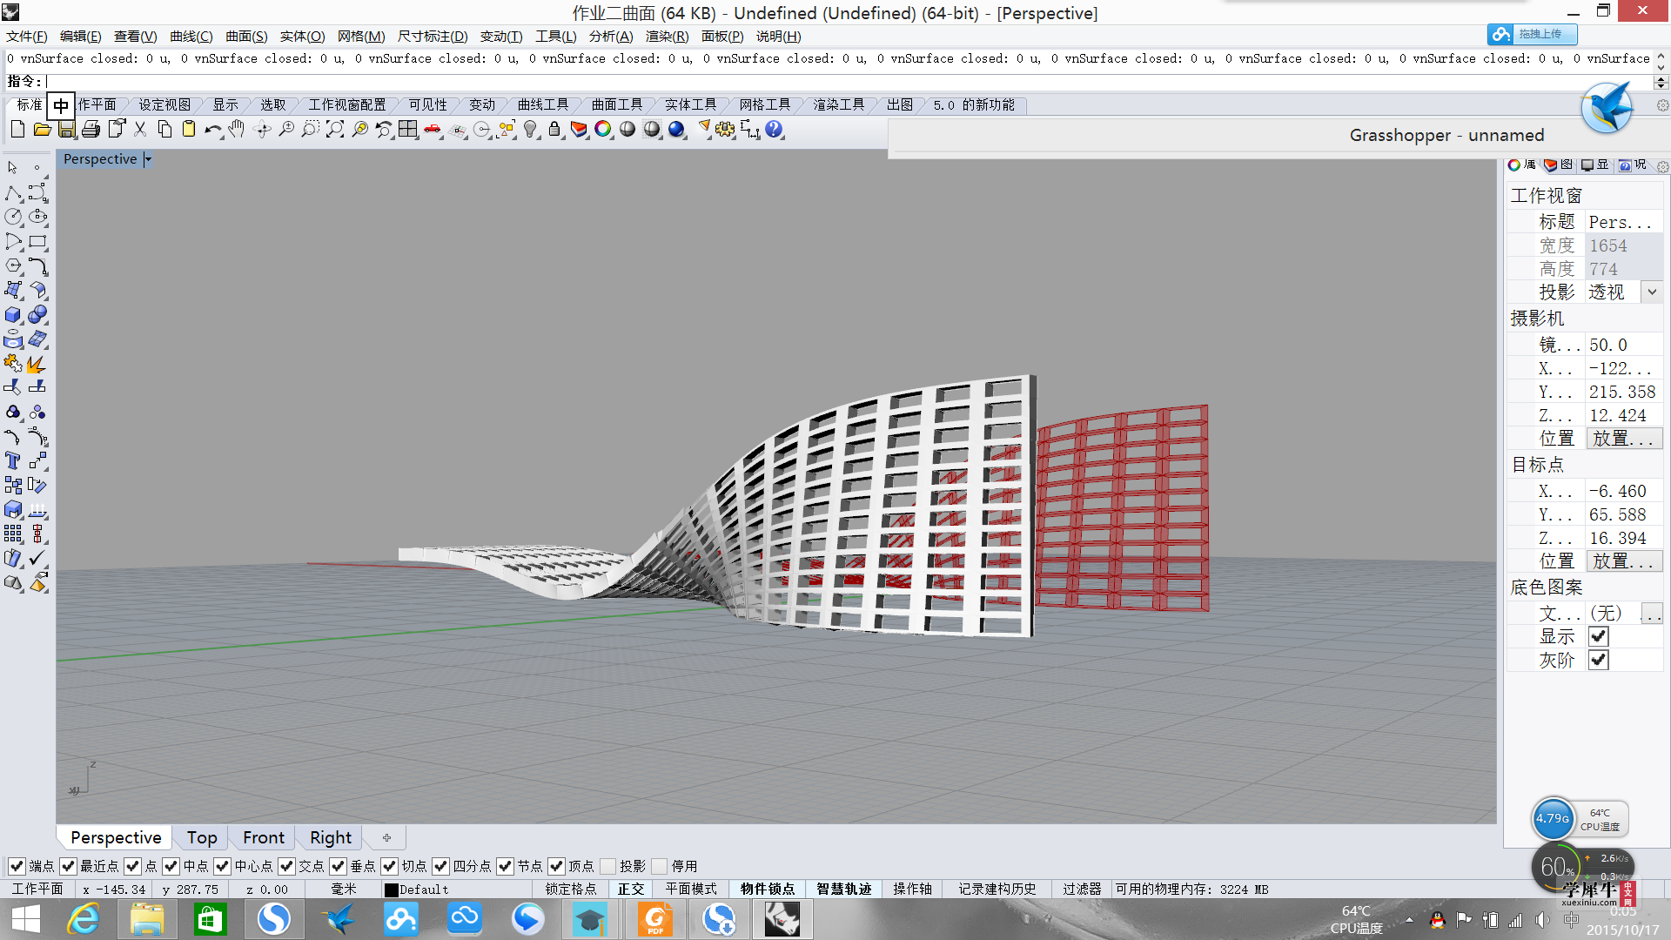Image resolution: width=1671 pixels, height=940 pixels.
Task: Select the Zoom dynamic magnifier tool
Action: pyautogui.click(x=285, y=130)
